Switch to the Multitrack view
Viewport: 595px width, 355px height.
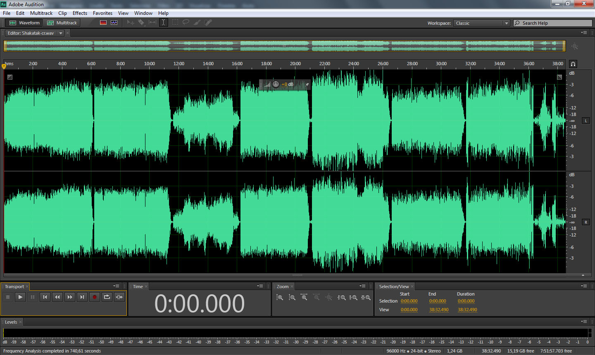point(62,23)
